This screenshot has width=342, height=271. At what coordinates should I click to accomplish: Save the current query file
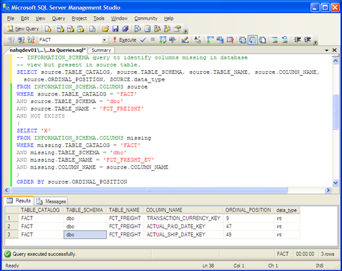[x=116, y=29]
